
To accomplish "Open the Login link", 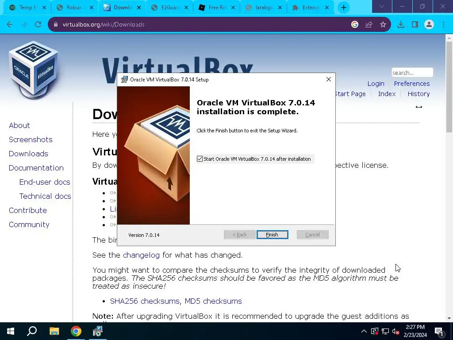I will (376, 84).
